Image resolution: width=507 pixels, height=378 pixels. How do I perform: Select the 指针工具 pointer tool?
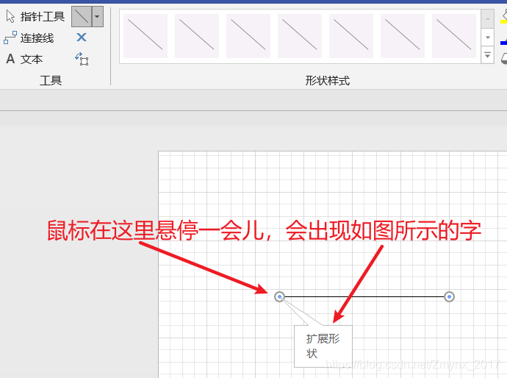tap(35, 16)
